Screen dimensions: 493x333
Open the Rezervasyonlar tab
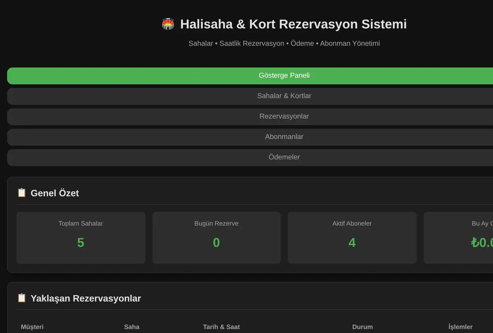pyautogui.click(x=250, y=117)
